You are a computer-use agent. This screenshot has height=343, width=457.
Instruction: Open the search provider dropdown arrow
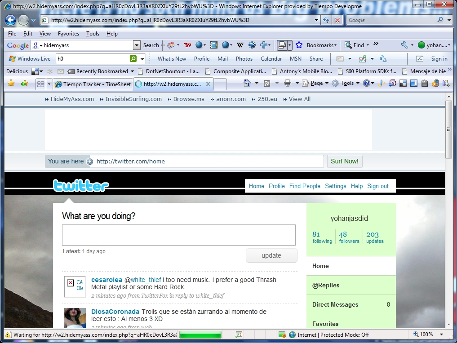(449, 20)
